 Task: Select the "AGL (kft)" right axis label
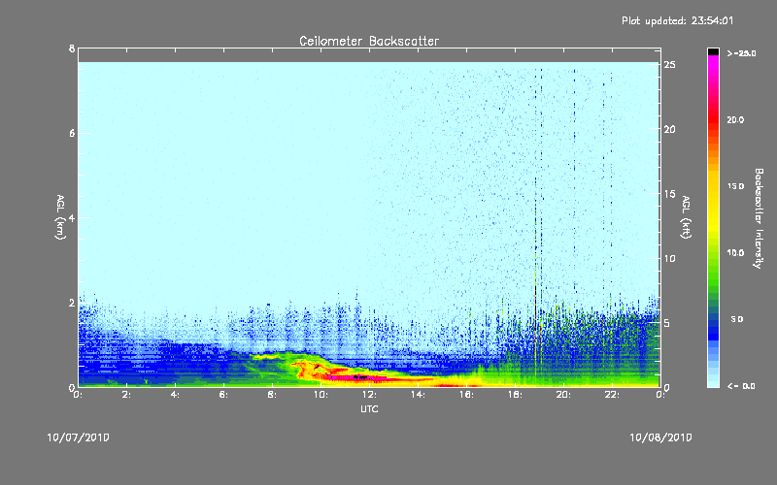pyautogui.click(x=686, y=217)
